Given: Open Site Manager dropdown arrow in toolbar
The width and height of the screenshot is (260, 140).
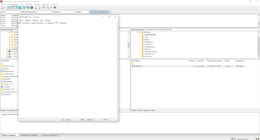Looking at the screenshot, I should 5,8.
